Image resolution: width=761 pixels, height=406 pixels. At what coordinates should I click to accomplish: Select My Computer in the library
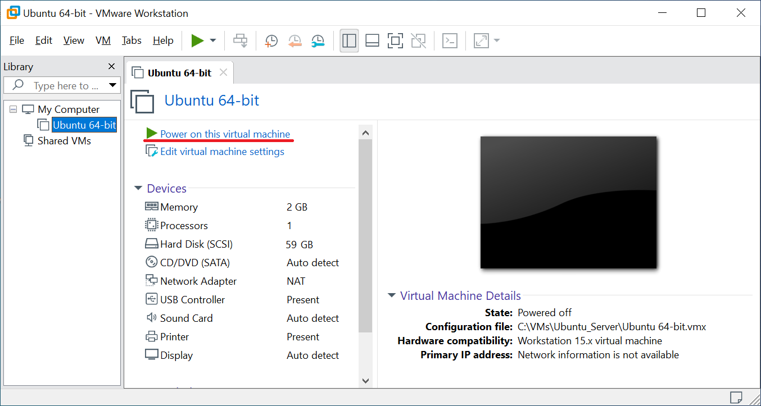pos(68,110)
